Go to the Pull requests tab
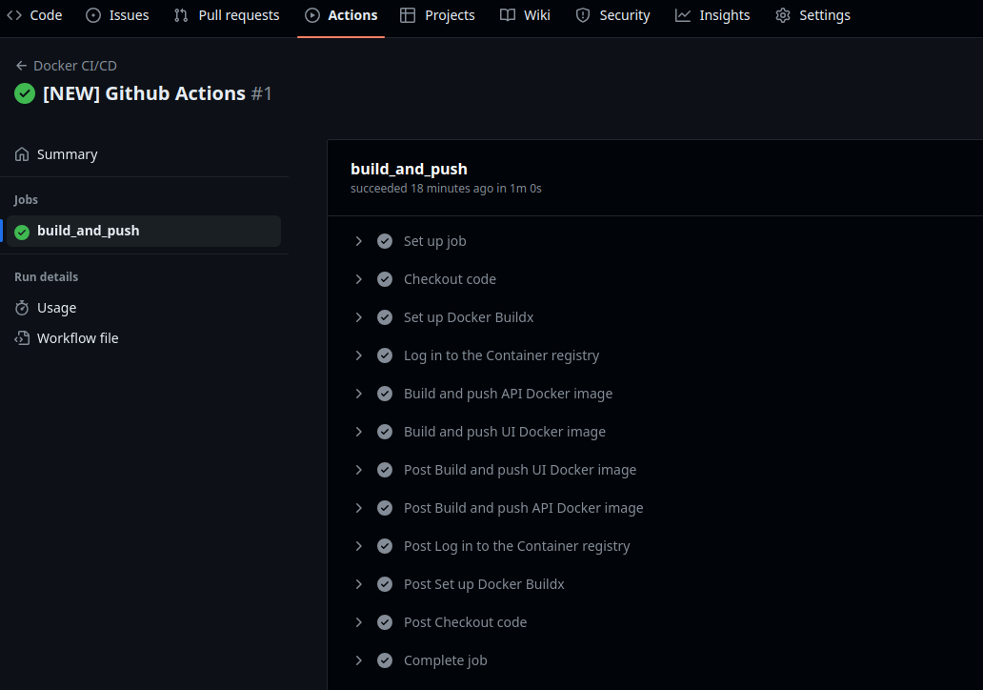This screenshot has width=983, height=690. tap(227, 15)
